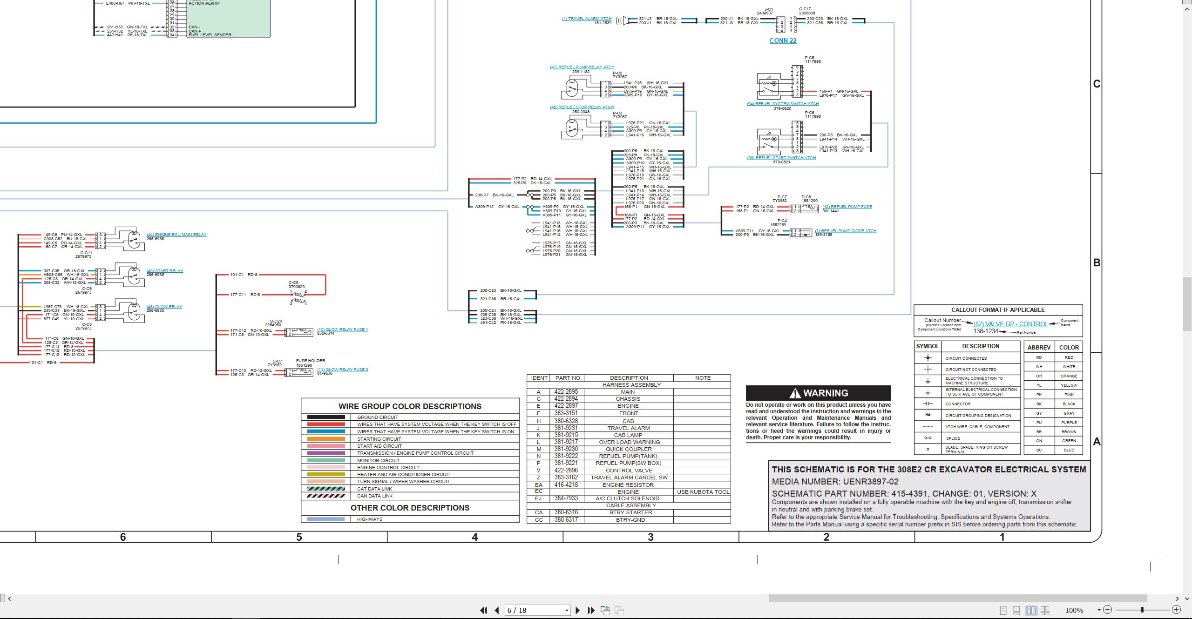Jump to the first page
Image resolution: width=1192 pixels, height=619 pixels.
coord(484,610)
